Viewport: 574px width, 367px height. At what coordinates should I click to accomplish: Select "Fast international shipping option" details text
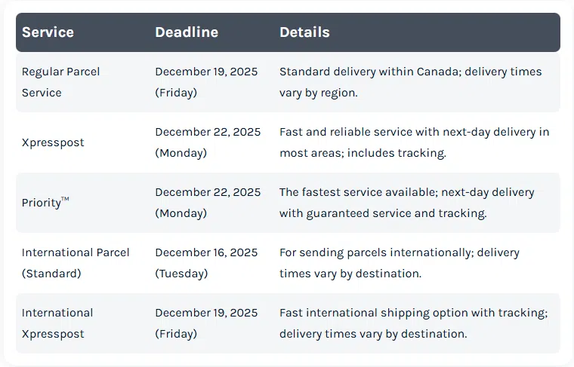point(413,323)
